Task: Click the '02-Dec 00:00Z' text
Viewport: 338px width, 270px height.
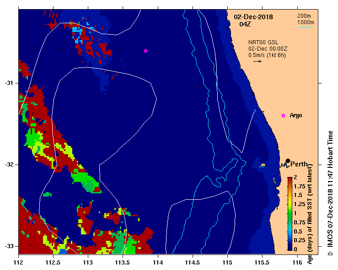Action: click(268, 49)
